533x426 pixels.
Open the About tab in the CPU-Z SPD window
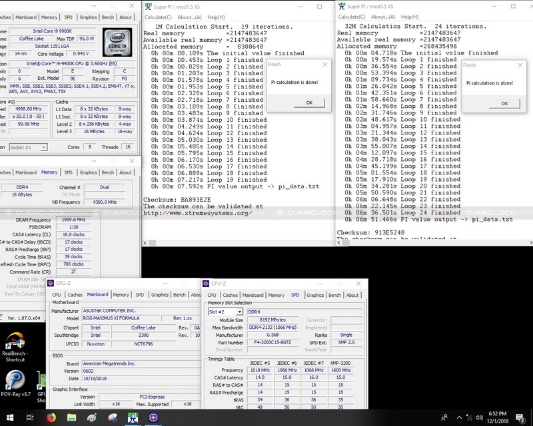point(352,296)
